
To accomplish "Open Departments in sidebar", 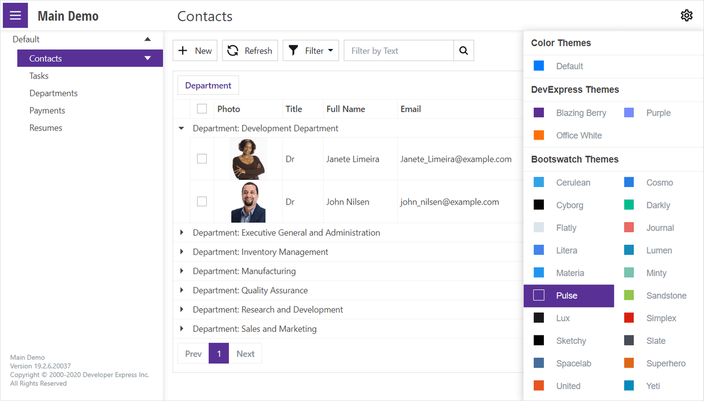I will 53,93.
